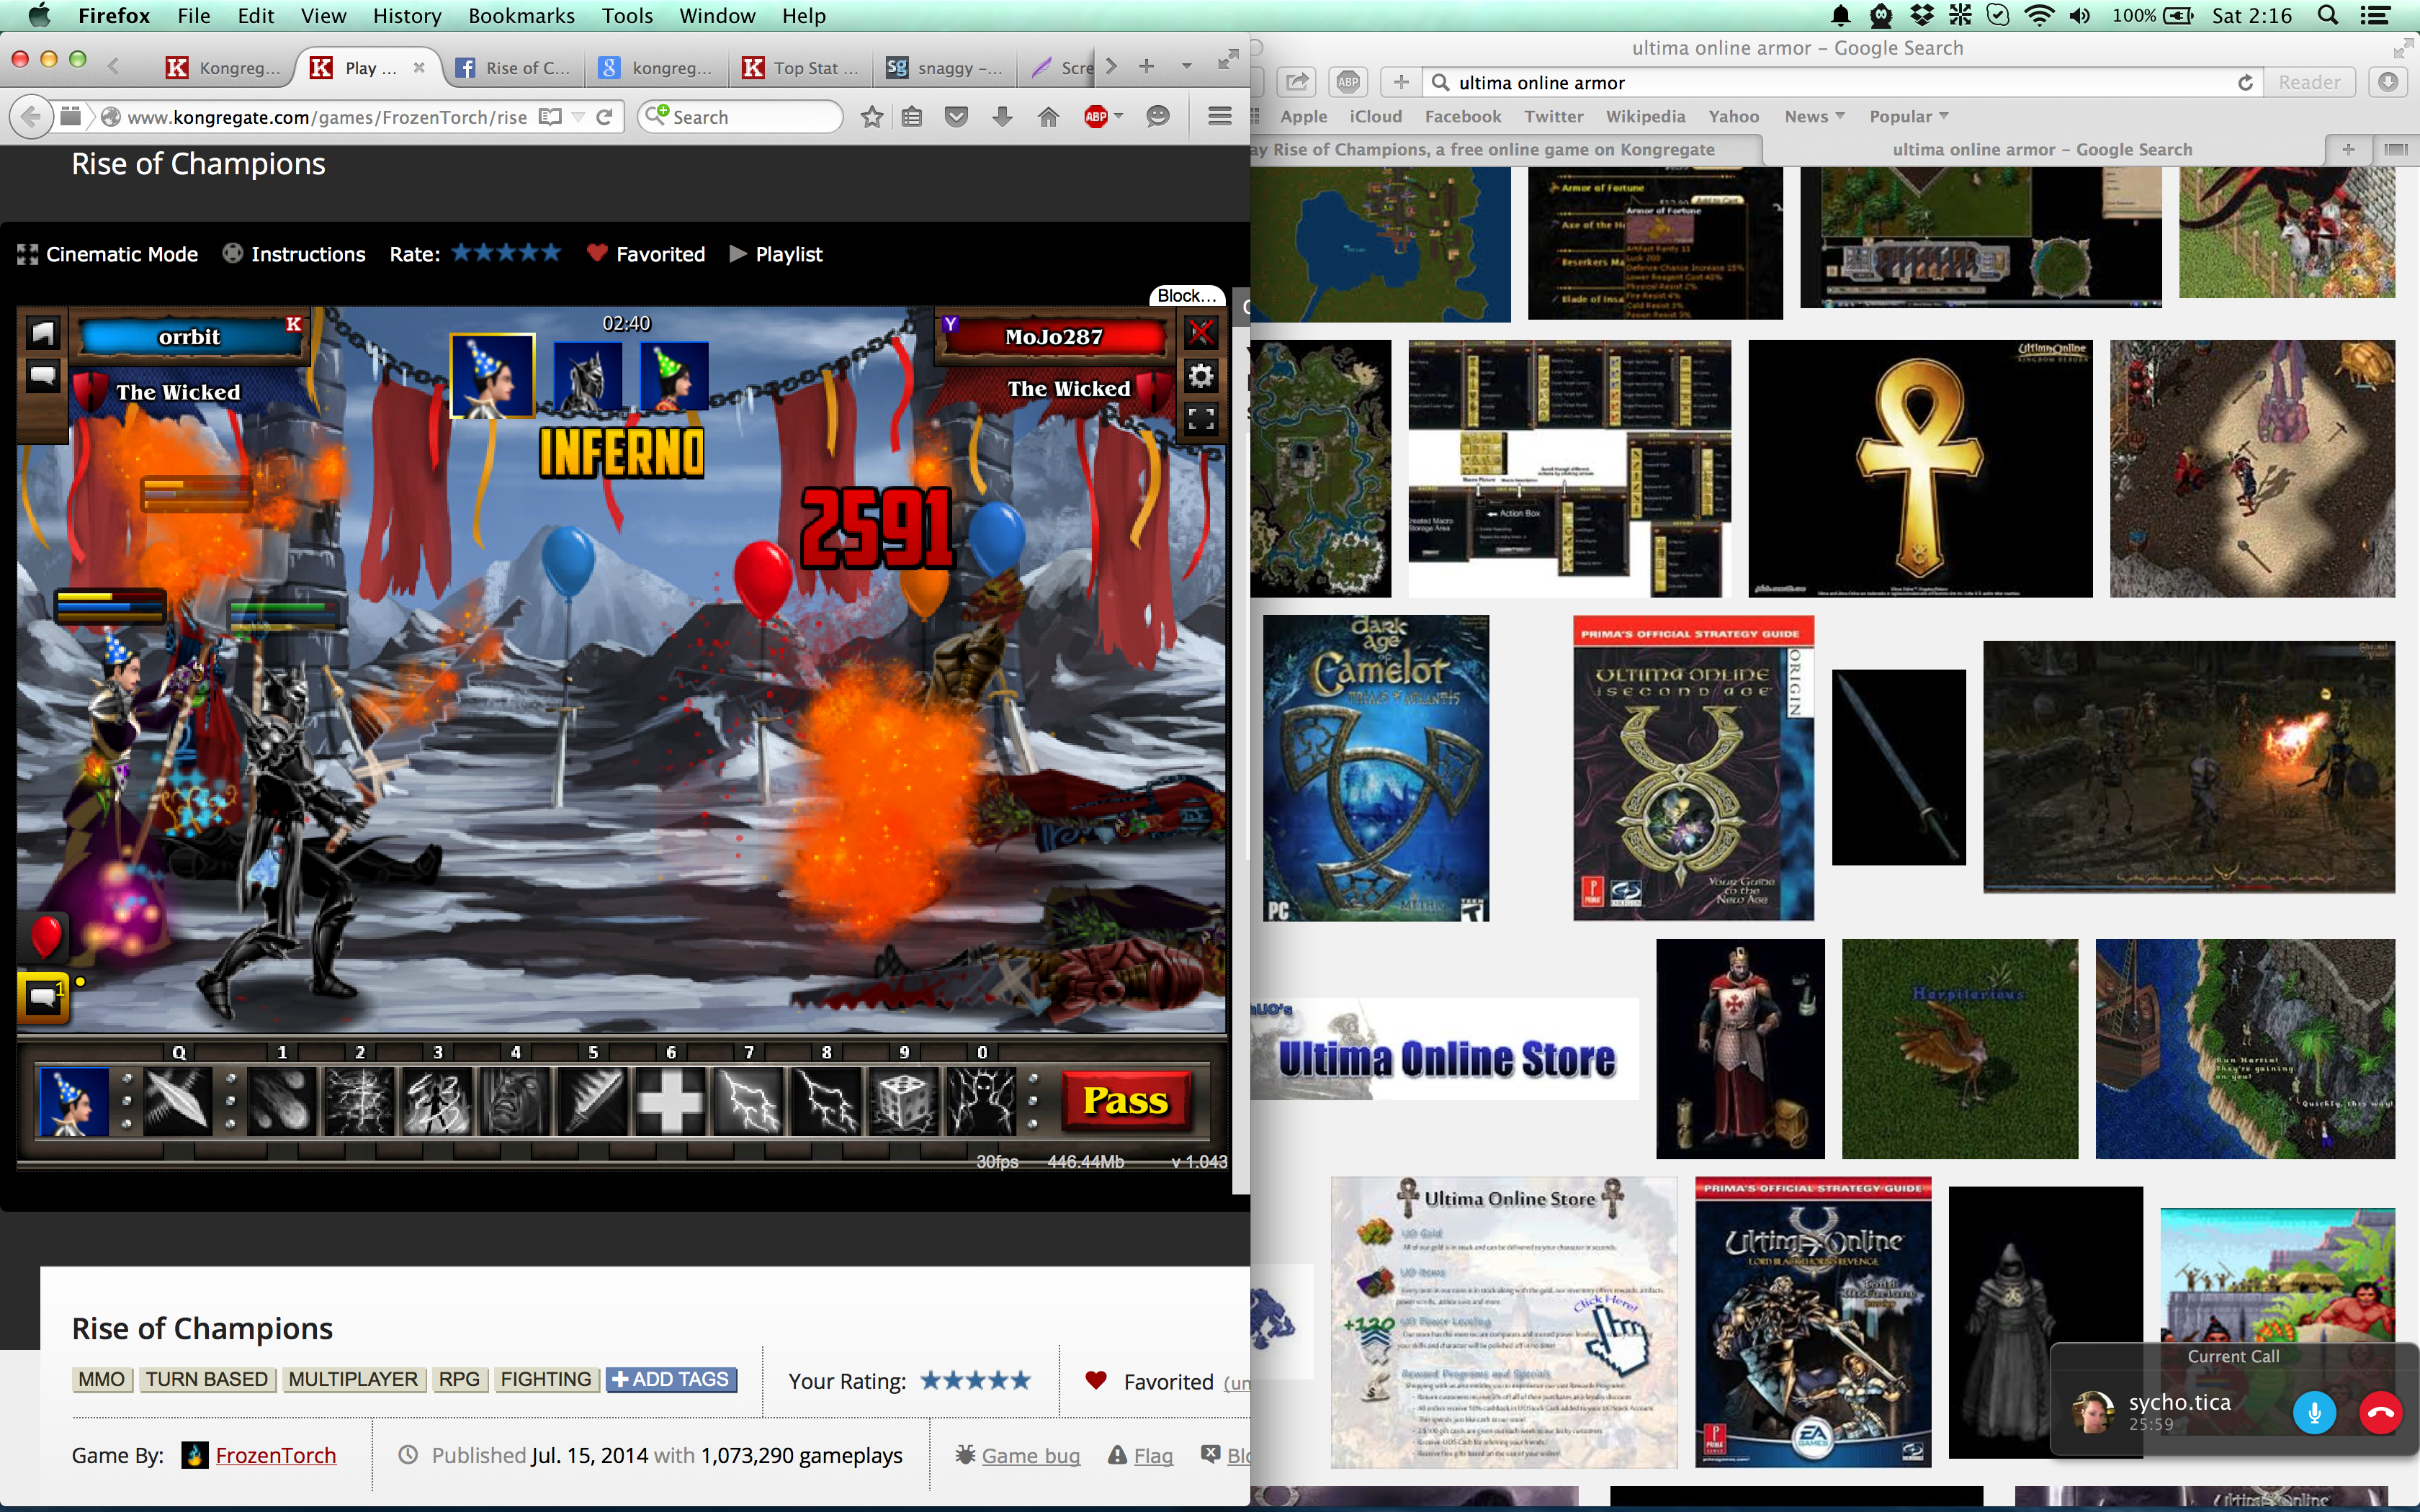Open Instructions above the game
This screenshot has height=1512, width=2420.
click(294, 254)
